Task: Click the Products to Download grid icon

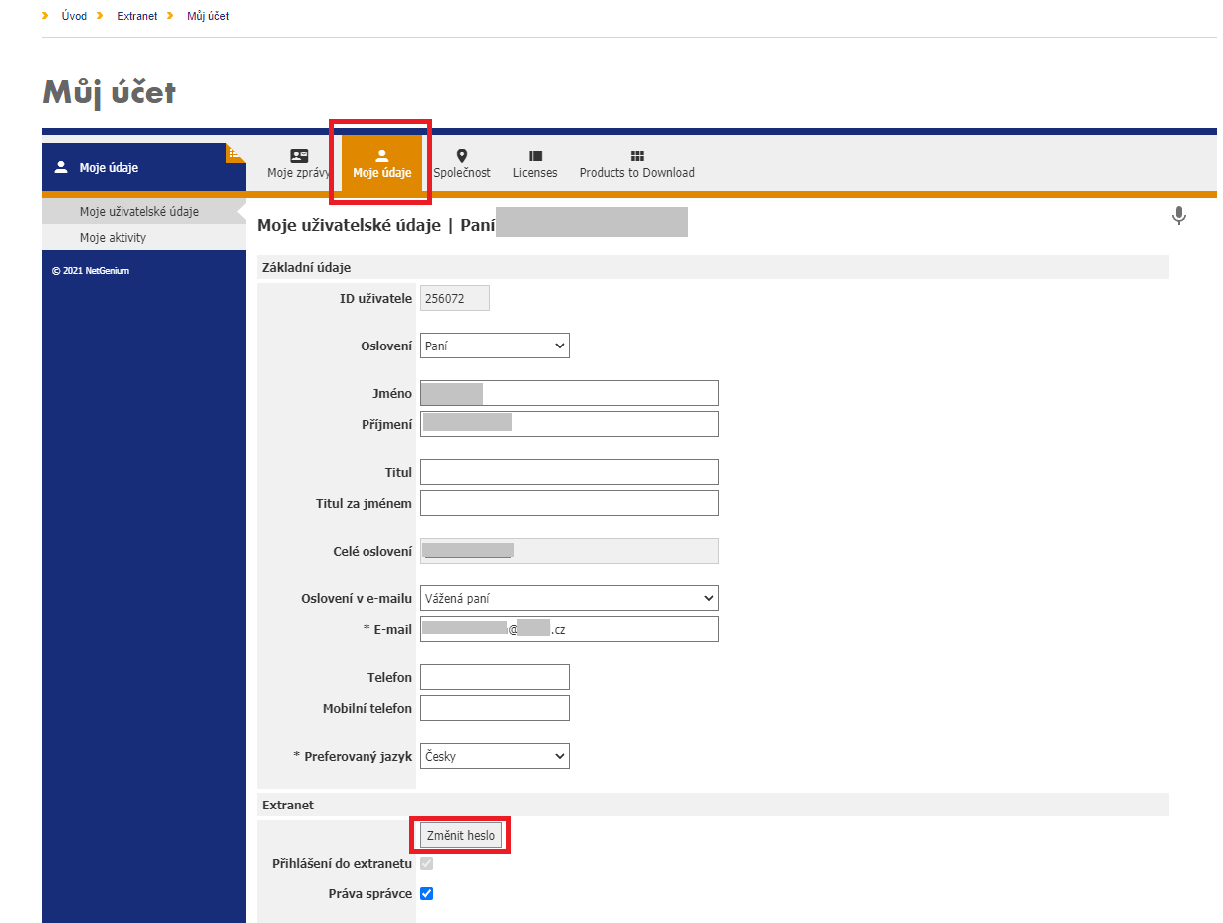Action: point(635,155)
